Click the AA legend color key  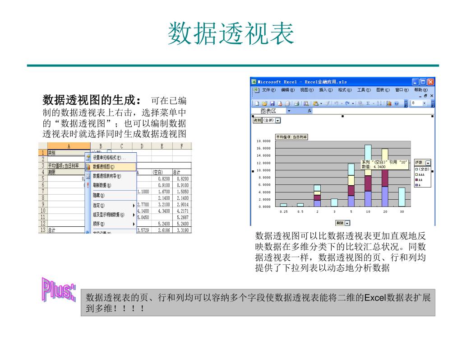(x=416, y=180)
